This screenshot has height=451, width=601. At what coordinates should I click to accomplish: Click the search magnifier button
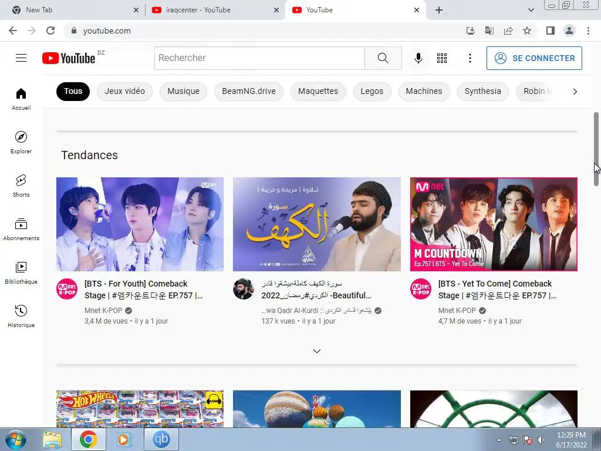383,58
